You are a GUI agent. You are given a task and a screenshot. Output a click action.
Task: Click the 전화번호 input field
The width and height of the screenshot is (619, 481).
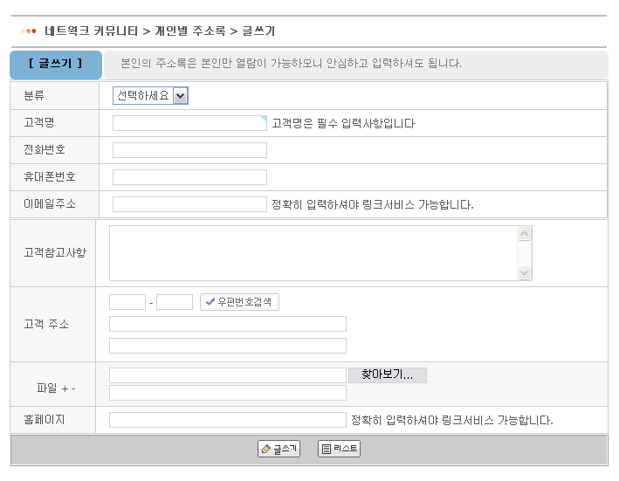pyautogui.click(x=189, y=150)
